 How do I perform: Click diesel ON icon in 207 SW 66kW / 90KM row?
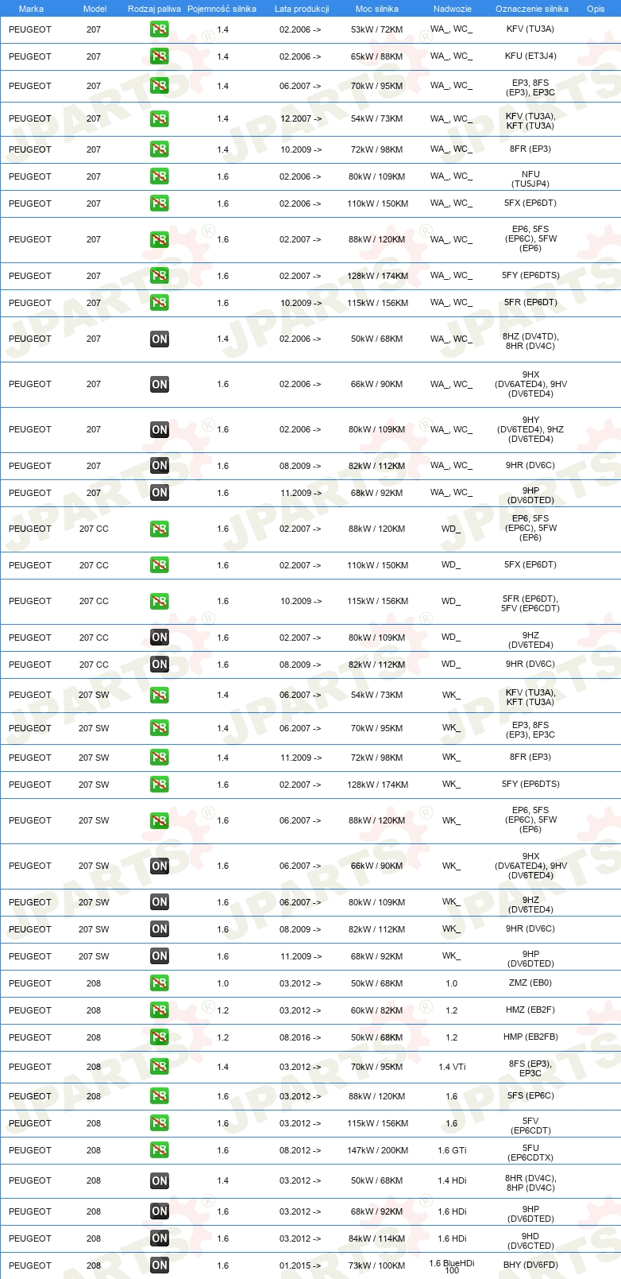(x=160, y=866)
